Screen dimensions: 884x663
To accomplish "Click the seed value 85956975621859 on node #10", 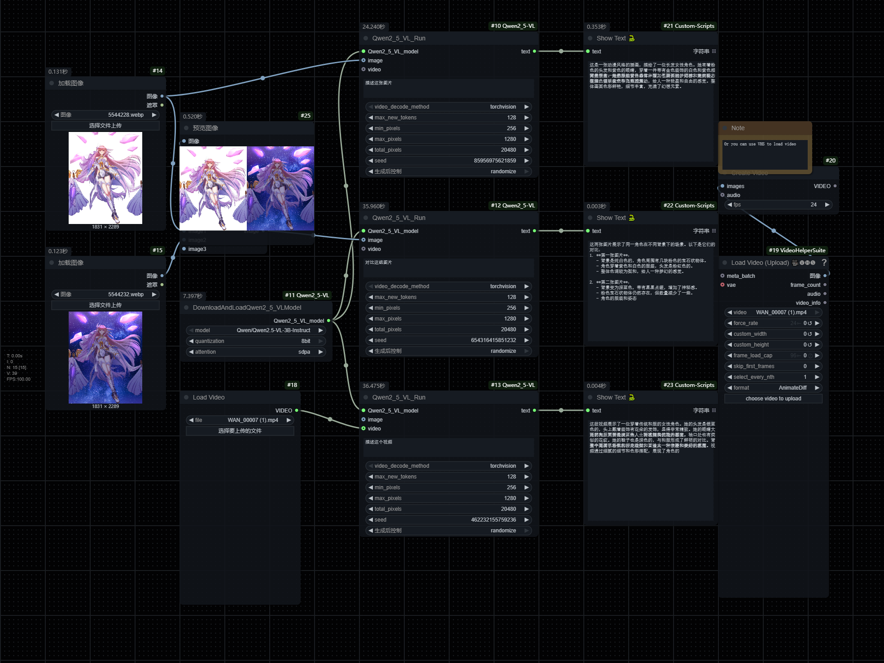I will (495, 161).
